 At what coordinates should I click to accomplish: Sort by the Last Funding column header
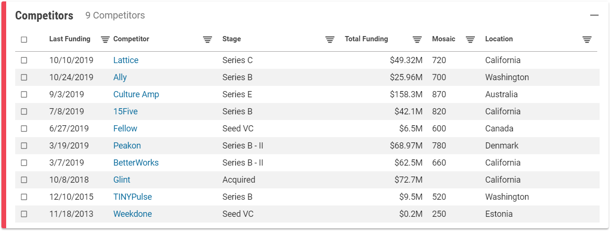(70, 39)
